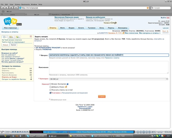The image size is (172, 138).
Task: Close the notifications panel with red X
Action: pyautogui.click(x=31, y=36)
